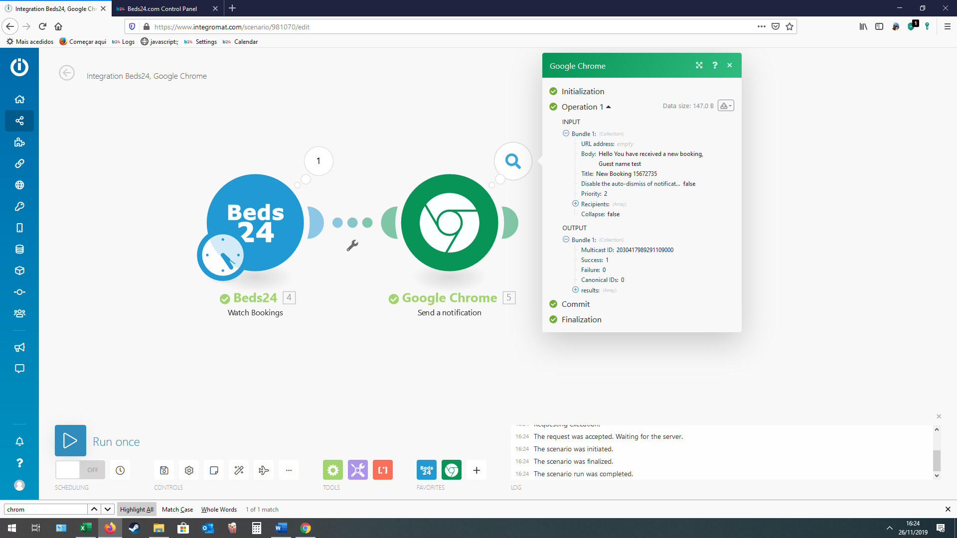Image resolution: width=957 pixels, height=538 pixels.
Task: Open Data stores icon in sidebar
Action: (19, 249)
